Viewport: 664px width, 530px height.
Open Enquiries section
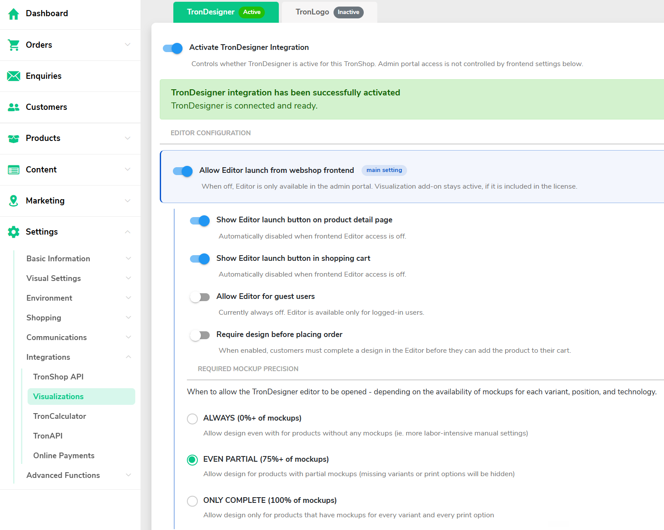point(44,76)
